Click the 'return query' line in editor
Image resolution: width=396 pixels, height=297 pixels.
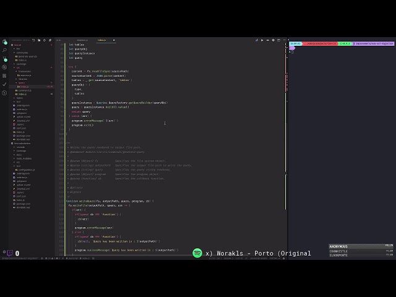tap(81, 111)
